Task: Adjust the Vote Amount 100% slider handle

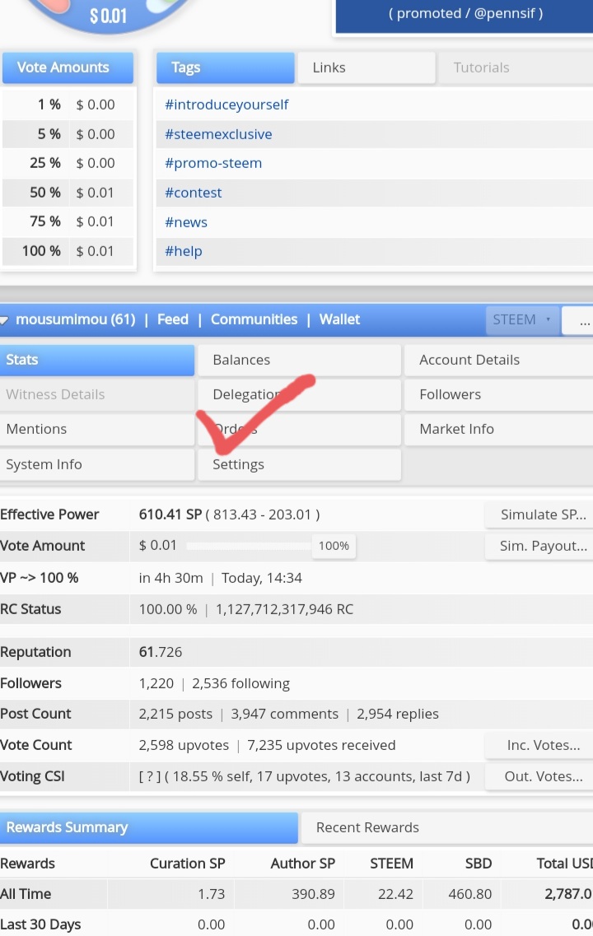Action: click(x=334, y=546)
